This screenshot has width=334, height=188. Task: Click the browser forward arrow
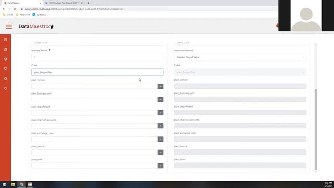click(x=9, y=9)
